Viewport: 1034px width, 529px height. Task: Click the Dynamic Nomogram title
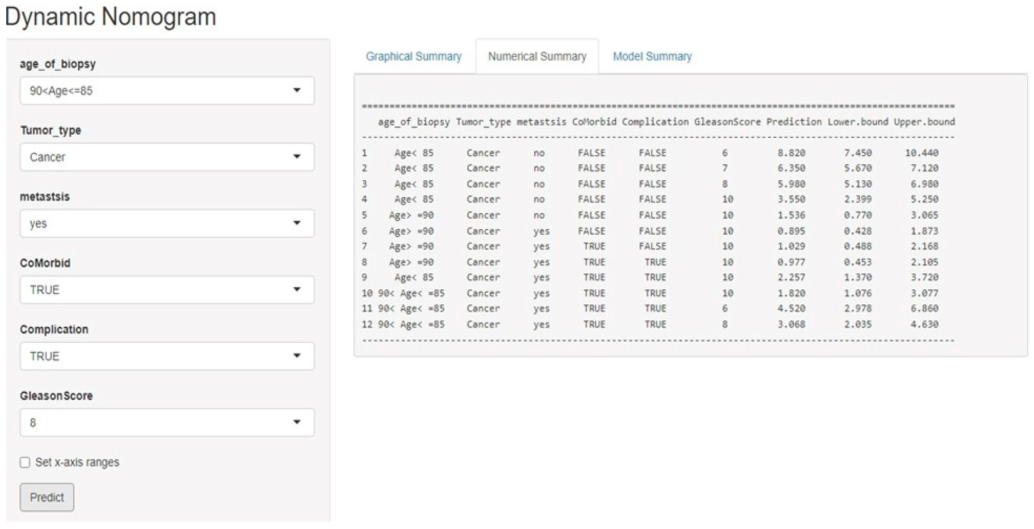click(x=111, y=17)
